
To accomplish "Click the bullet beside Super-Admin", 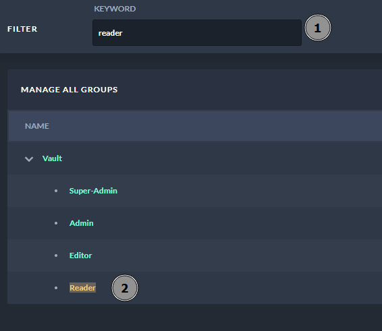I will [x=56, y=191].
